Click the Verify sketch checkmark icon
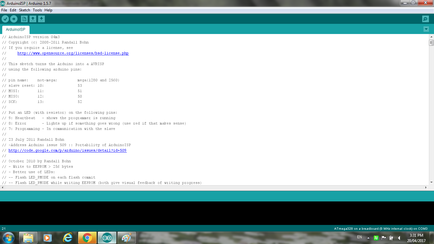The image size is (434, 244). (x=5, y=19)
